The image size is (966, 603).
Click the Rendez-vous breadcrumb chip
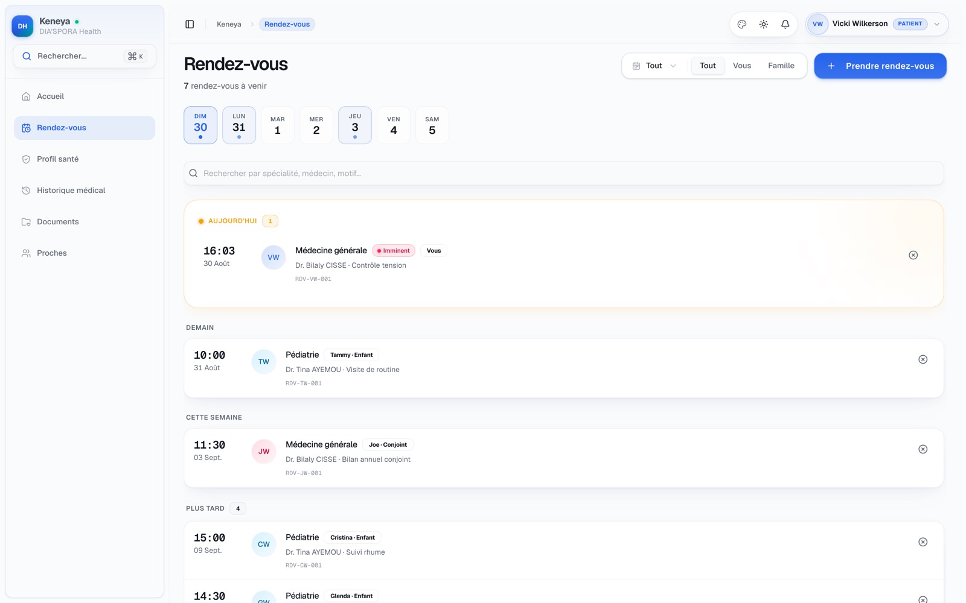(287, 24)
